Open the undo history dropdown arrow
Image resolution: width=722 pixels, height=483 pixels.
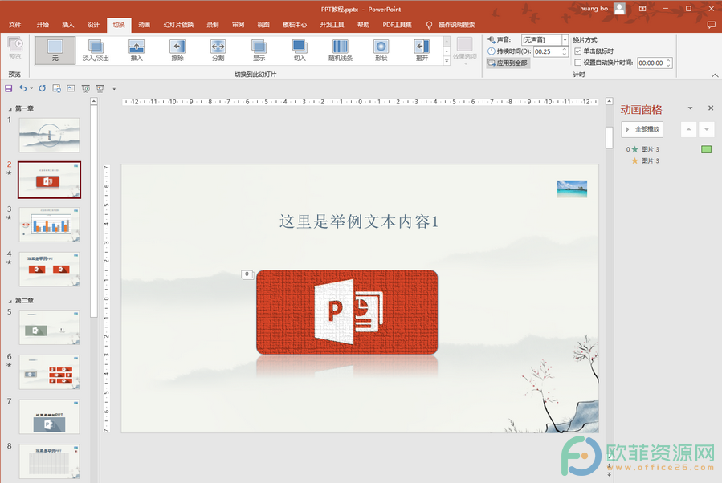click(x=31, y=88)
